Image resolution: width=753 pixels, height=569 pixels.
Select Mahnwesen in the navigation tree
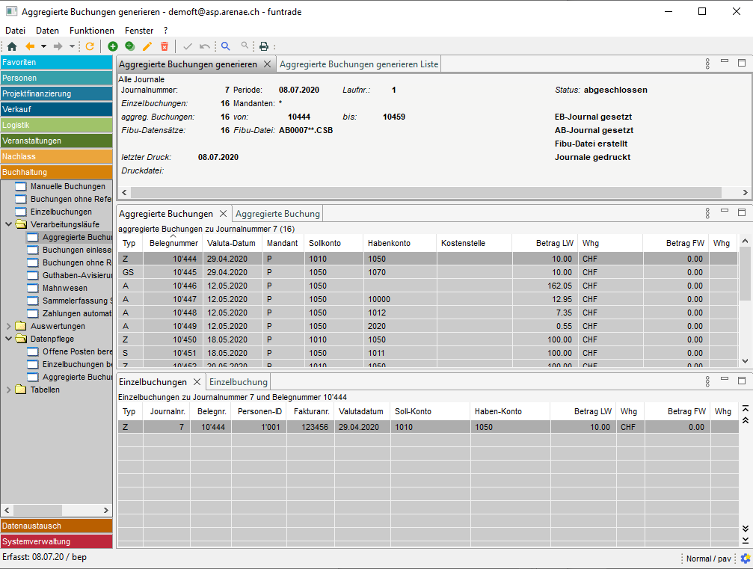tap(64, 288)
